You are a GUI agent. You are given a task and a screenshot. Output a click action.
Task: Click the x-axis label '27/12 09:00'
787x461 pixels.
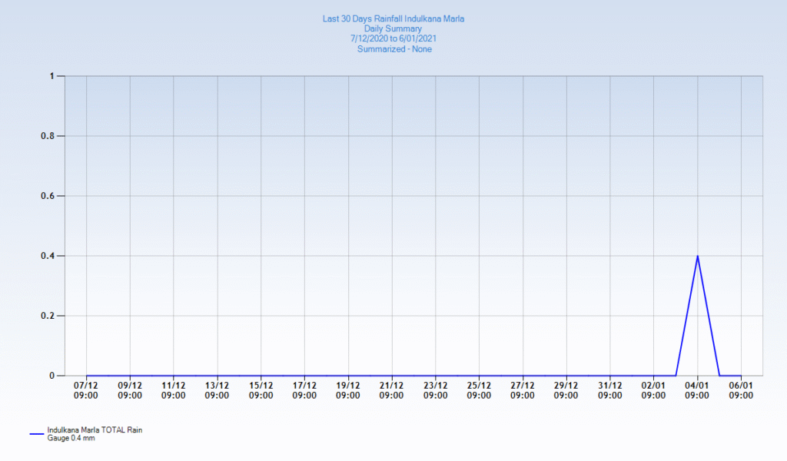(523, 391)
